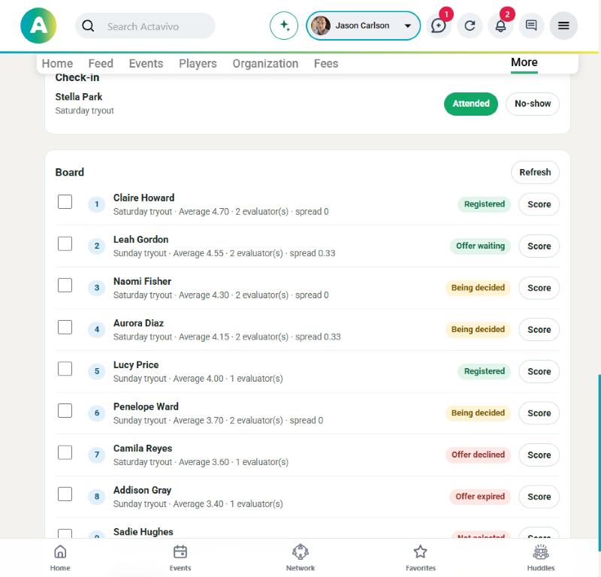
Task: Click the Offer declined status badge
Action: [x=478, y=455]
